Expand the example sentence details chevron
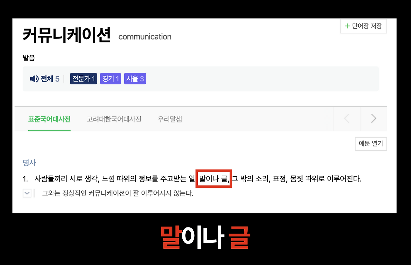Image resolution: width=411 pixels, height=265 pixels. [x=27, y=193]
